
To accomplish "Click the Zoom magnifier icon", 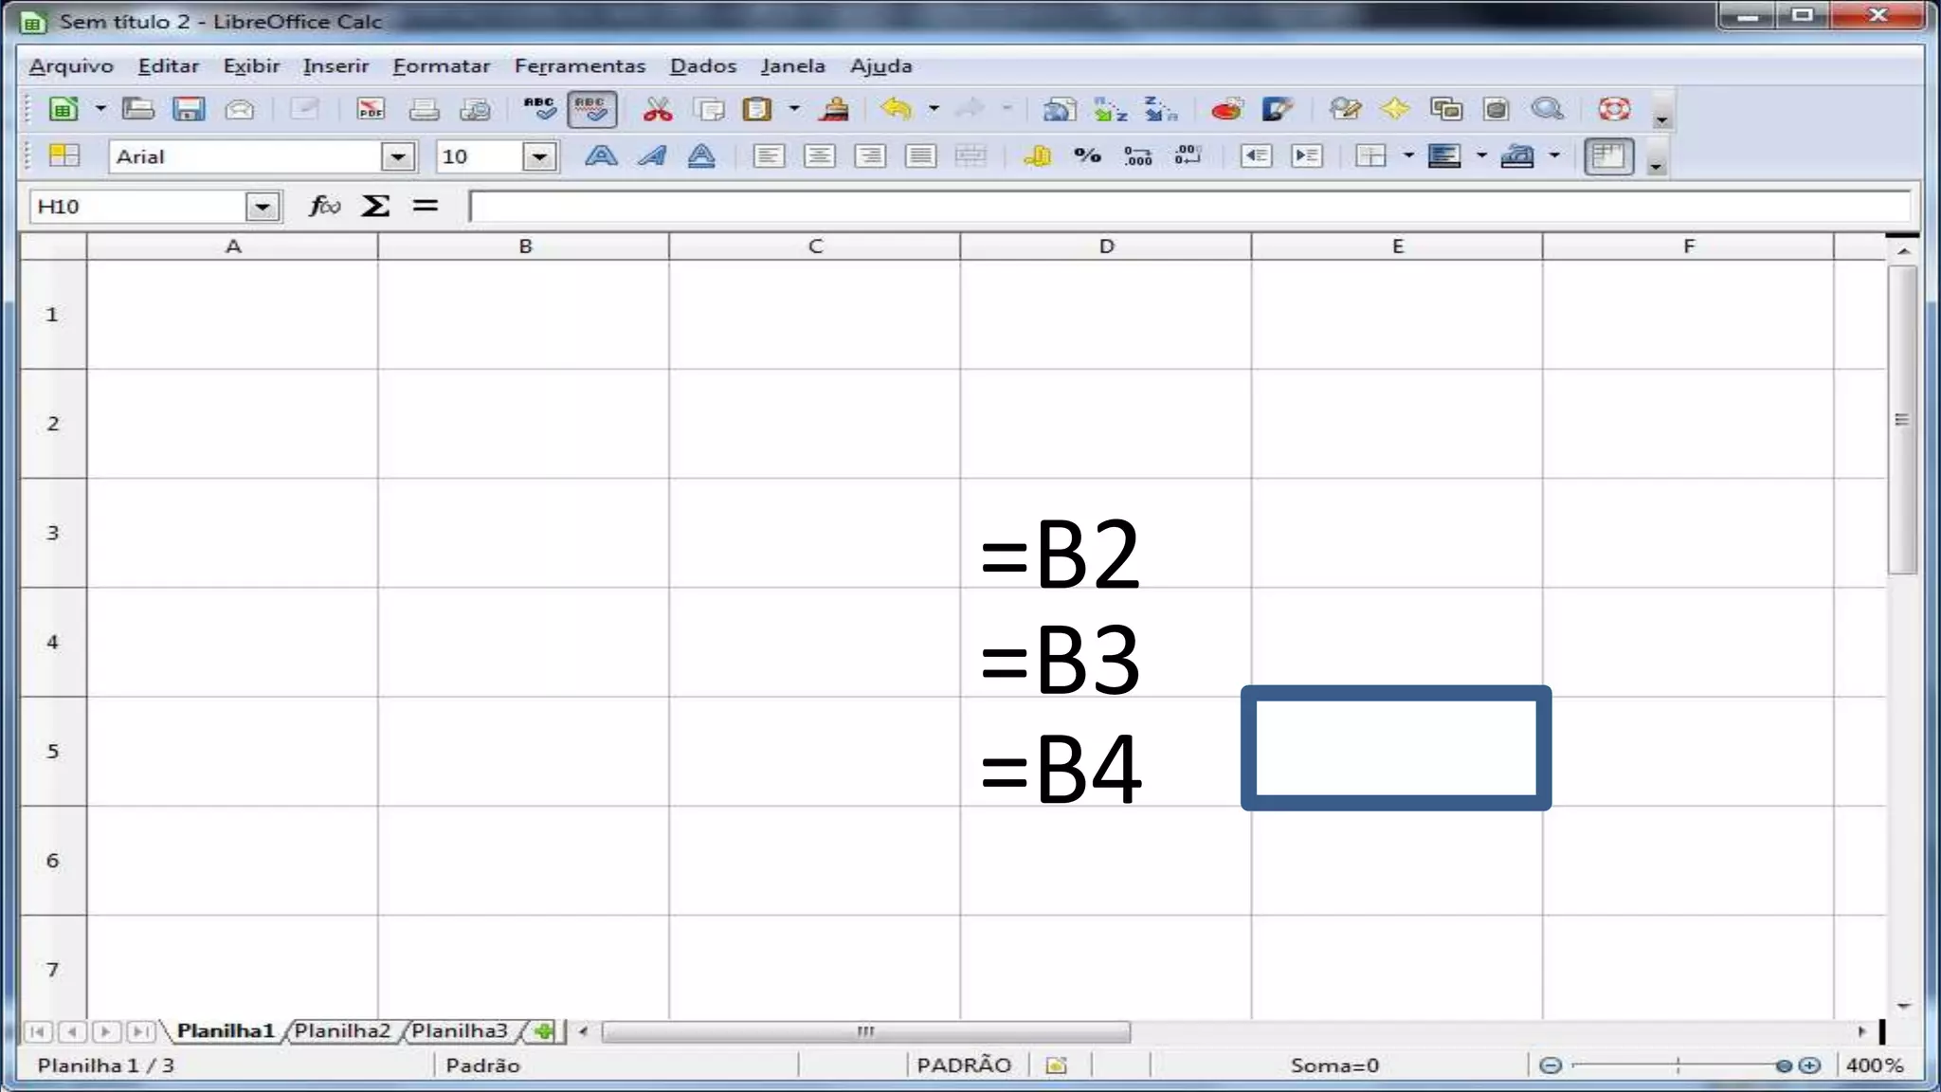I will pyautogui.click(x=1547, y=109).
